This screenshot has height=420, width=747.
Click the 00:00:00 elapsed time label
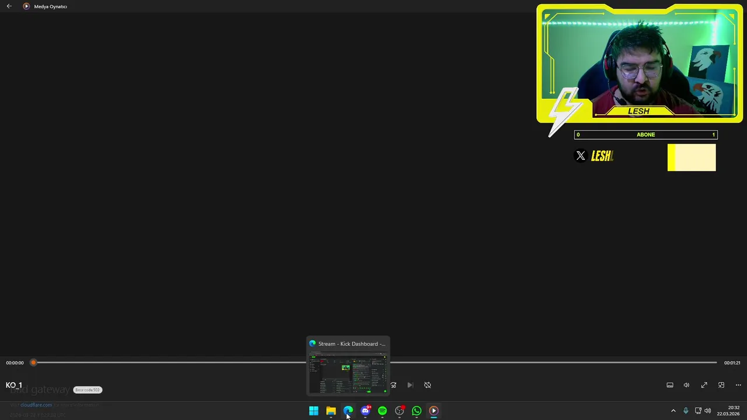(x=15, y=363)
